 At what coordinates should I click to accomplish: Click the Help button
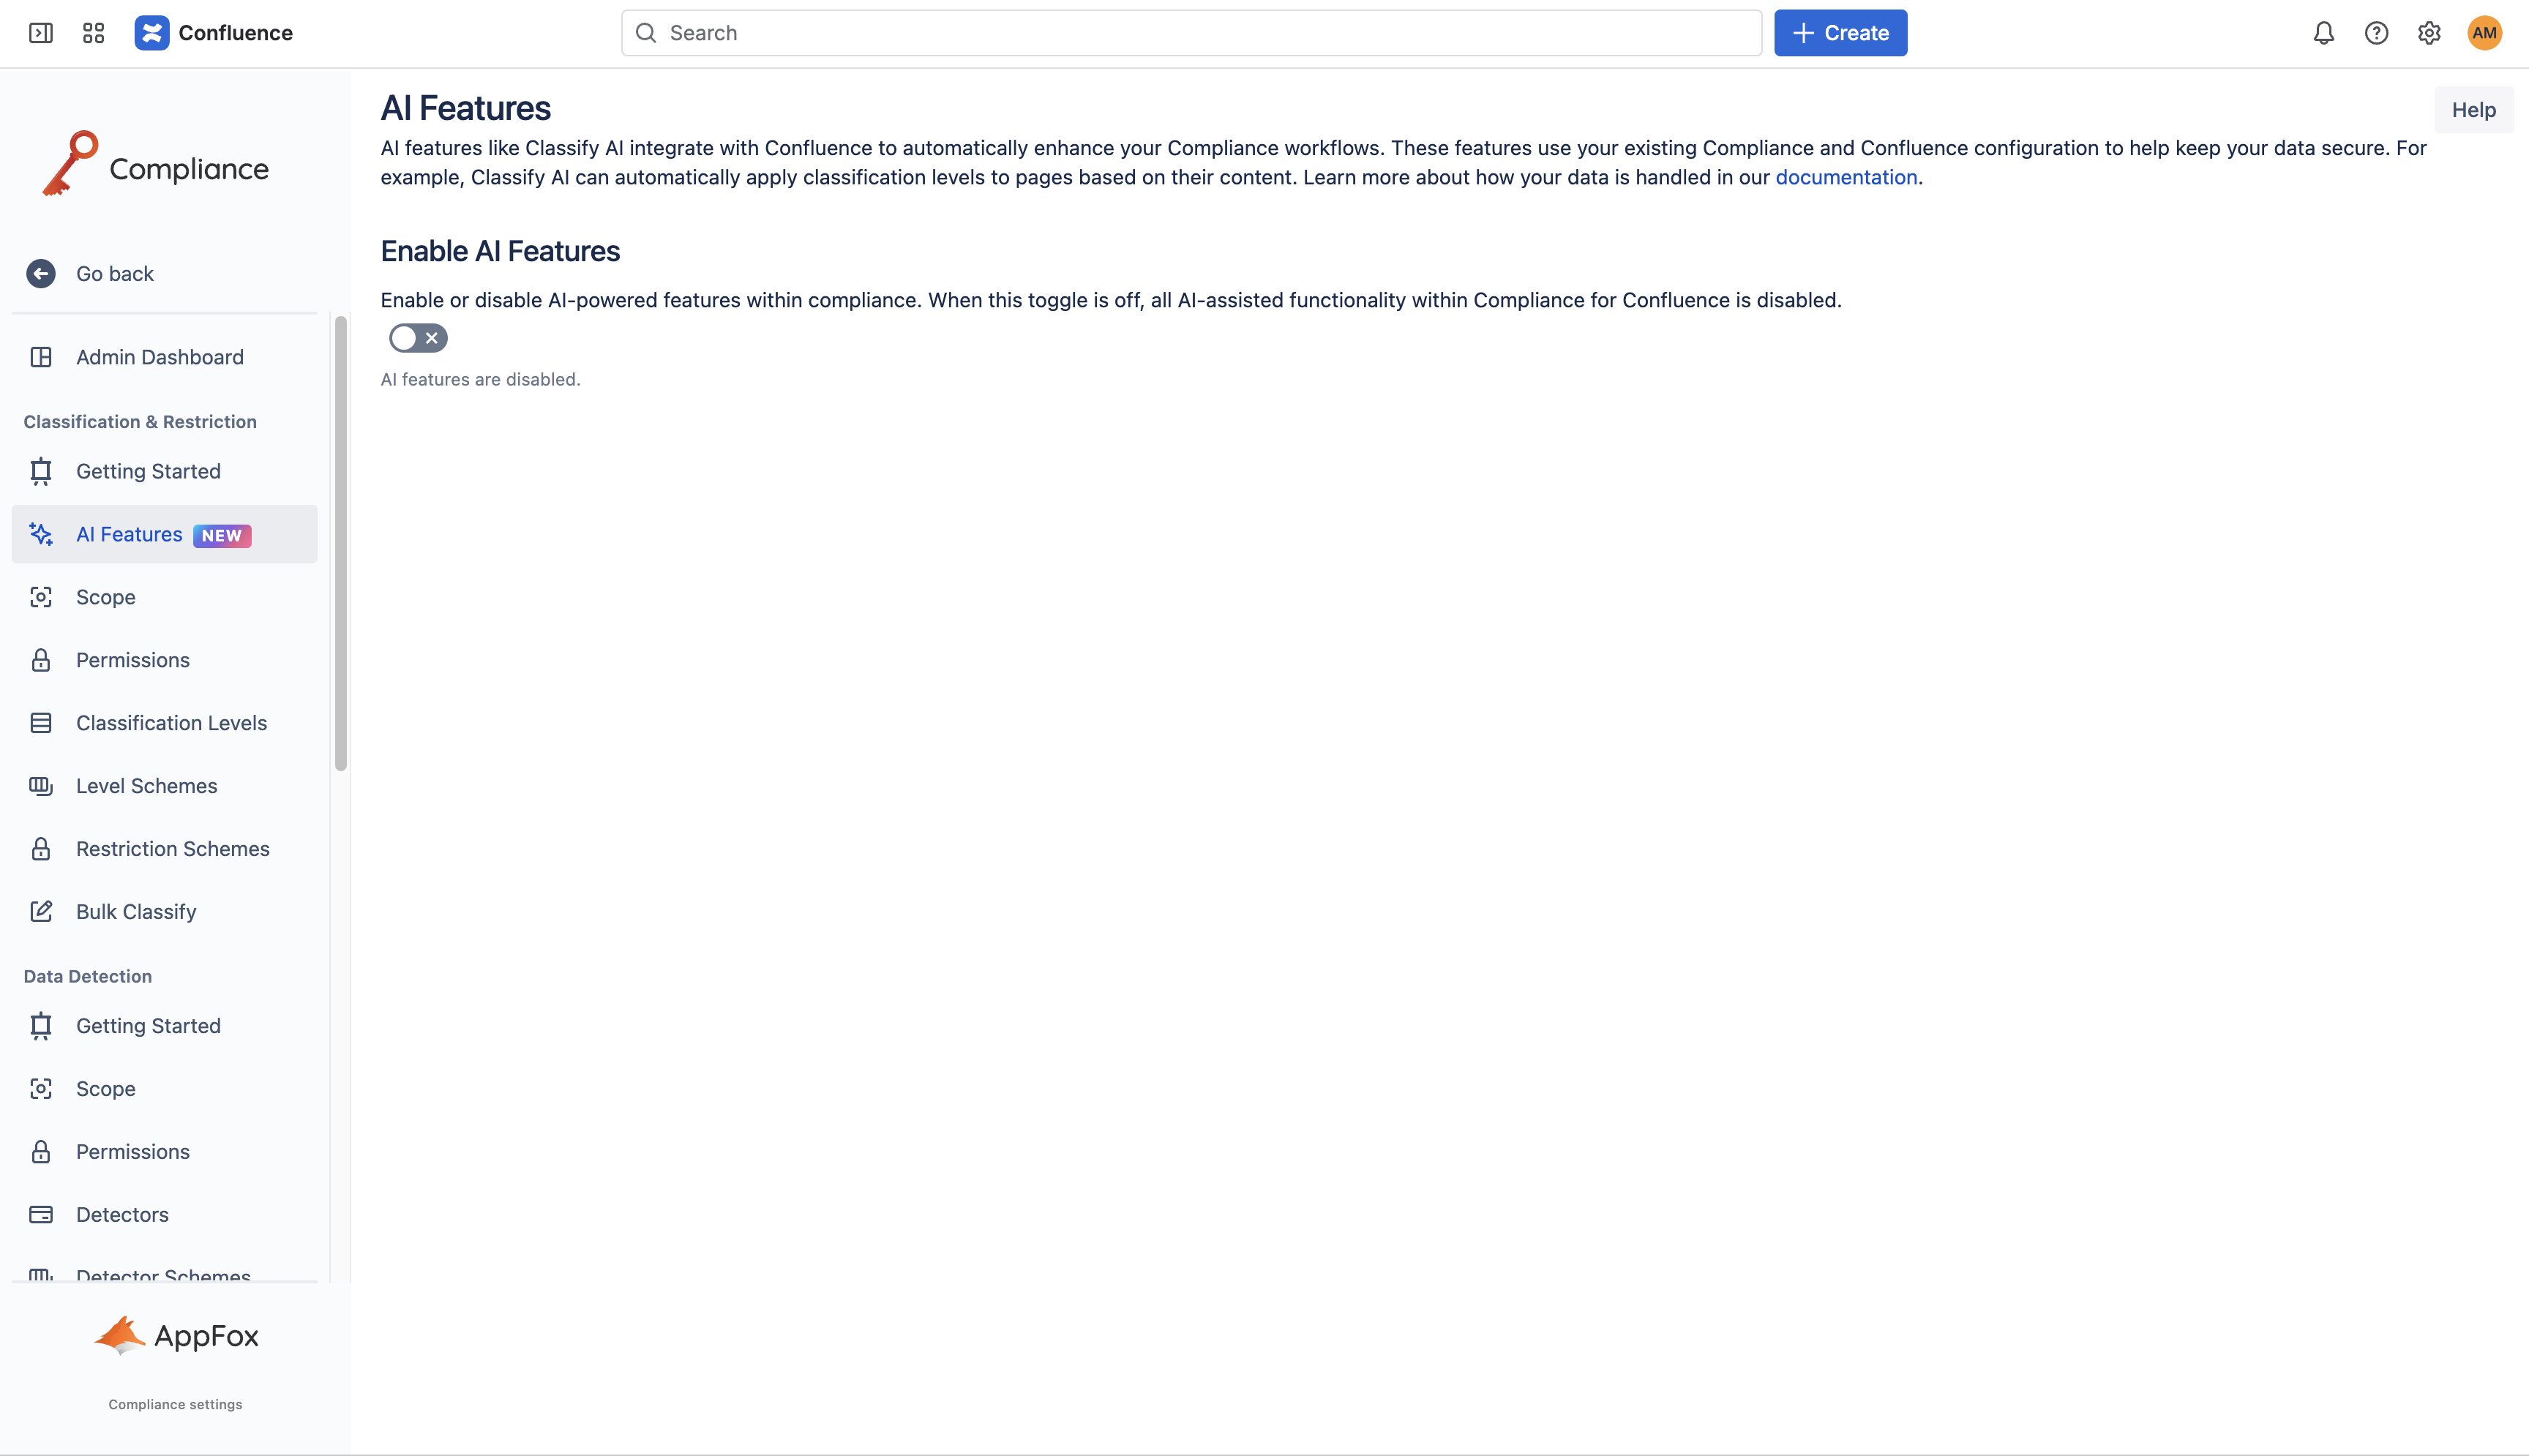(2473, 110)
